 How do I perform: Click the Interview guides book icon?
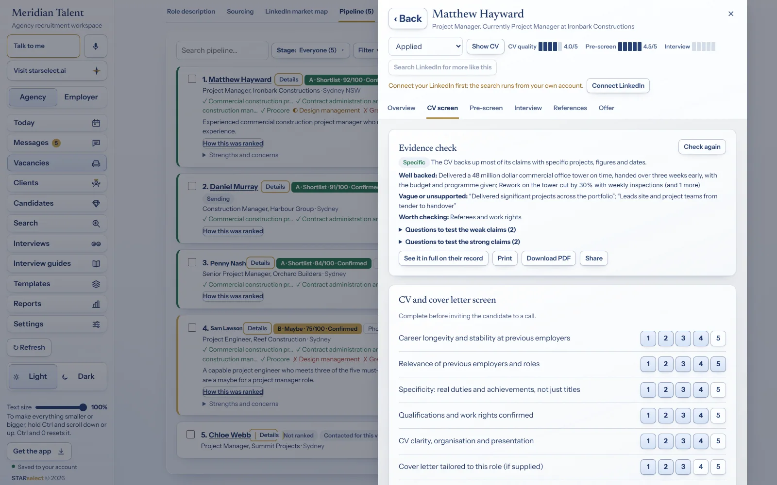[96, 264]
